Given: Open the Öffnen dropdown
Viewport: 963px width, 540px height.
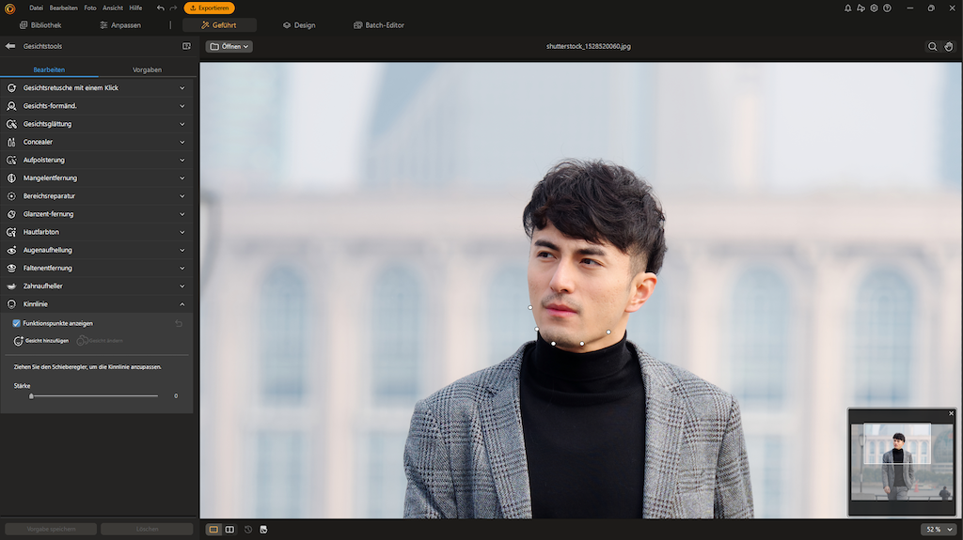Looking at the screenshot, I should (229, 46).
